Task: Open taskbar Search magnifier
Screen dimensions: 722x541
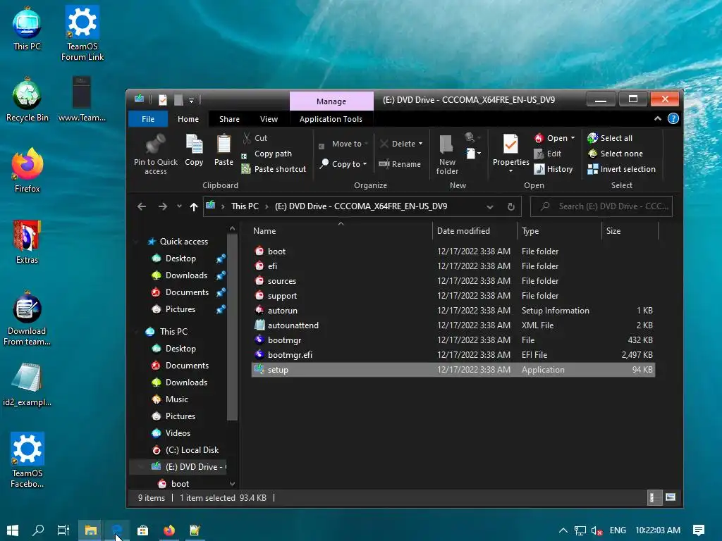Action: pyautogui.click(x=38, y=530)
